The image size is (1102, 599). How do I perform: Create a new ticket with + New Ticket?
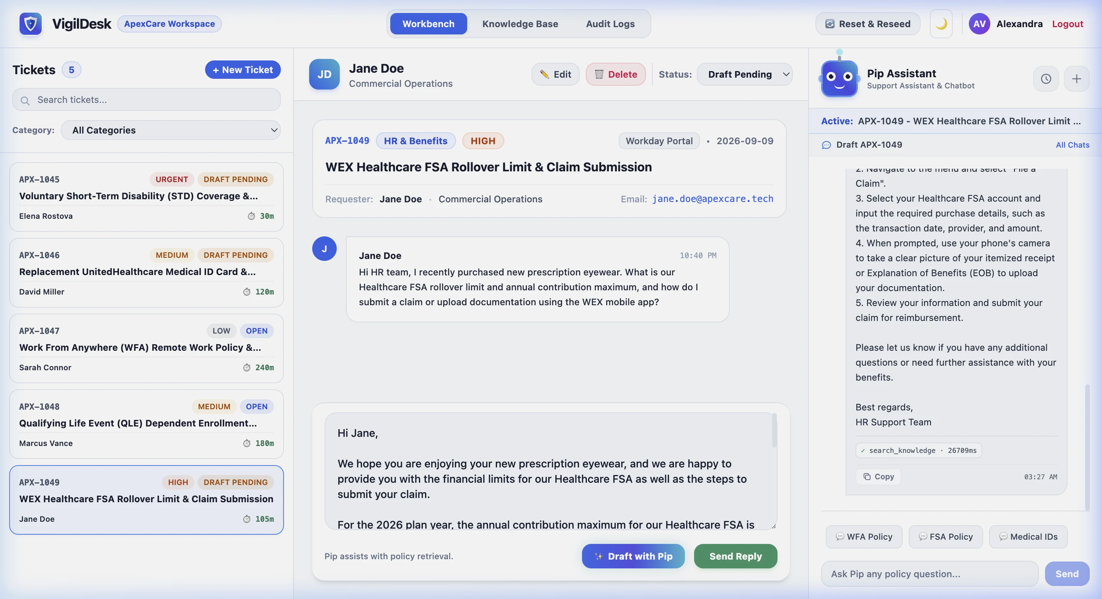pos(243,70)
